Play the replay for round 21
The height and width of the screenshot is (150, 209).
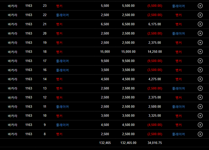point(200,24)
